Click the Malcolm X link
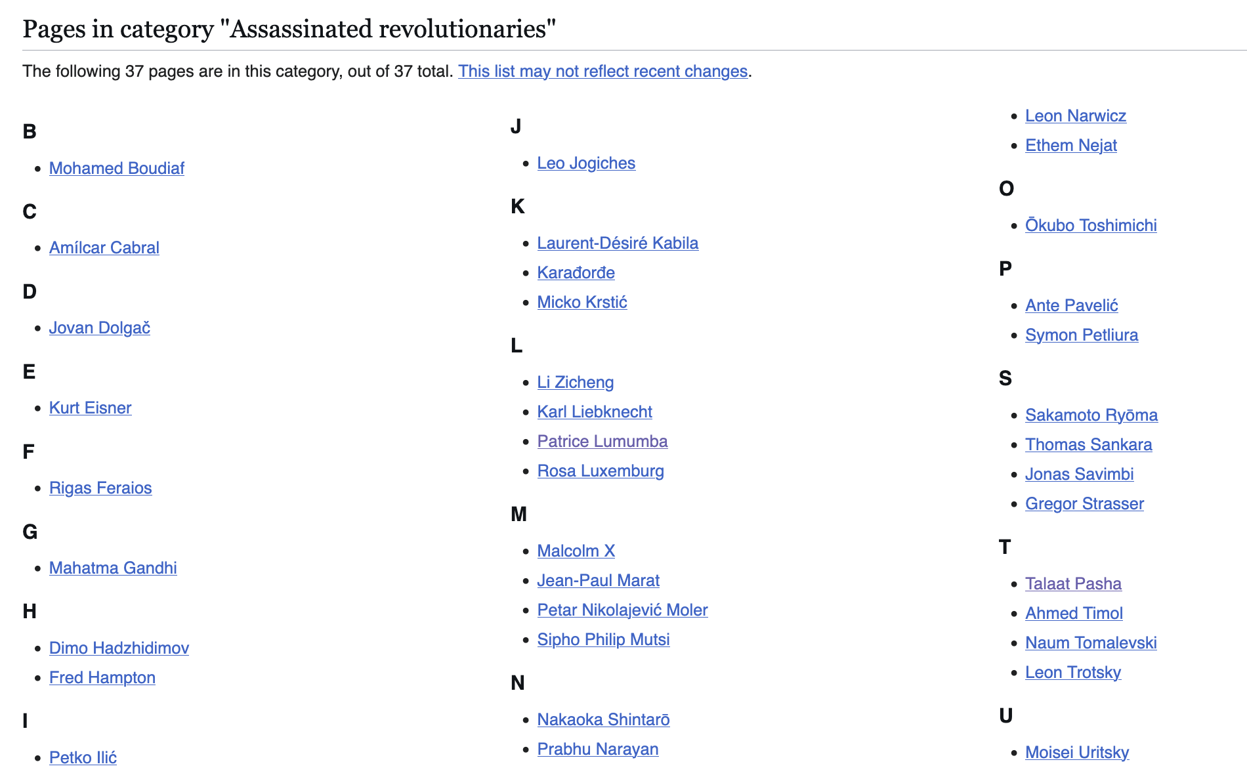1247x781 pixels. (x=576, y=551)
